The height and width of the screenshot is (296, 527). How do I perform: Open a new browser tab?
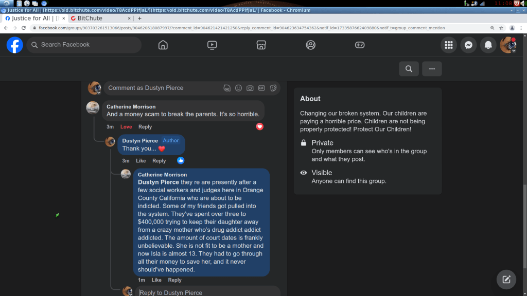click(139, 18)
